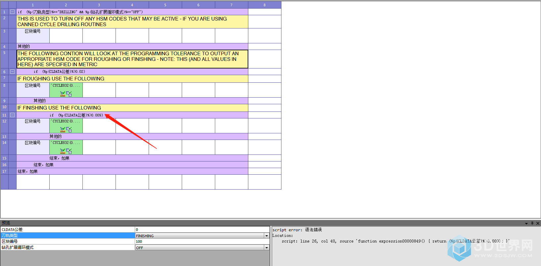Select row header 2
This screenshot has height=266, width=541.
coord(4,22)
